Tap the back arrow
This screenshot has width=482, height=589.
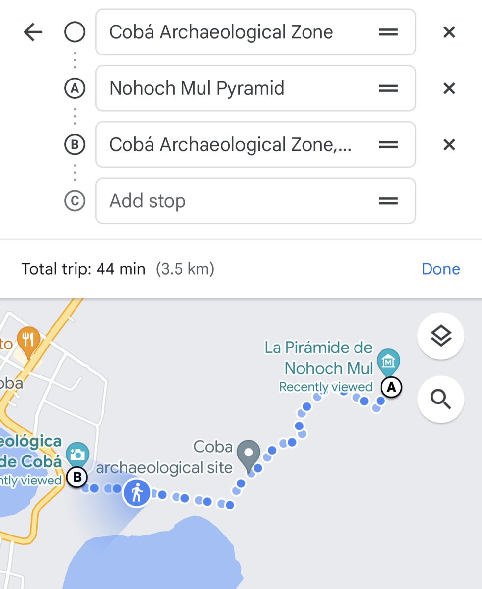(x=33, y=32)
